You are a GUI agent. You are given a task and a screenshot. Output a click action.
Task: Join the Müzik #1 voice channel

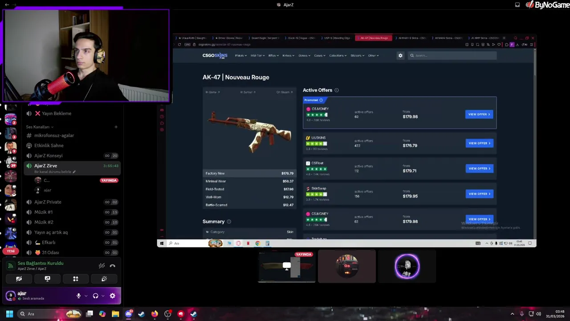(71, 212)
